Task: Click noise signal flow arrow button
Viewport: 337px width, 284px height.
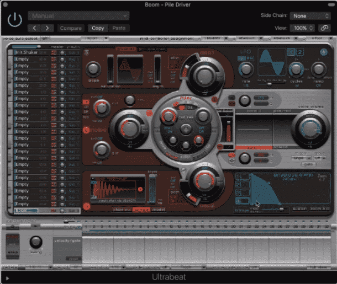Action: [x=149, y=114]
